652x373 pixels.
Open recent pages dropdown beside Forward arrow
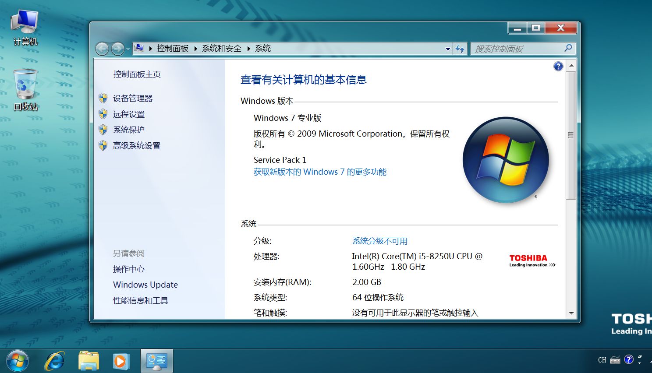(128, 49)
